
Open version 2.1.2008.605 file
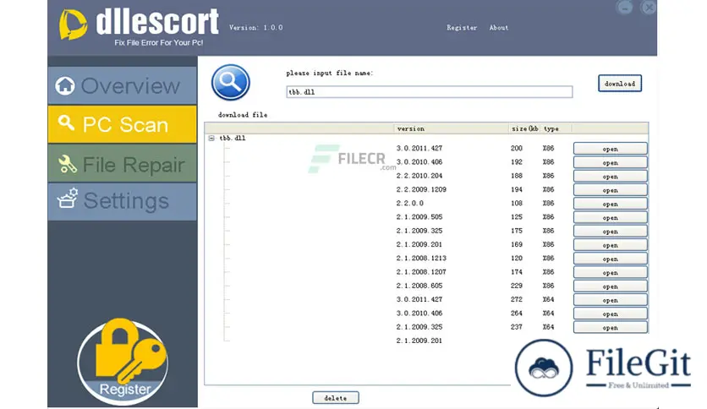pyautogui.click(x=610, y=286)
